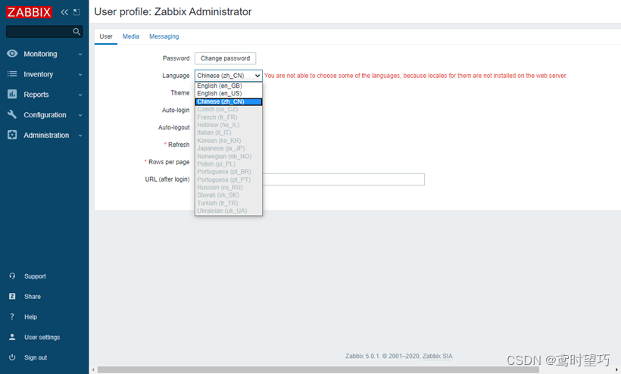
Task: Click the horizontal scrollbar thumb
Action: point(318,369)
